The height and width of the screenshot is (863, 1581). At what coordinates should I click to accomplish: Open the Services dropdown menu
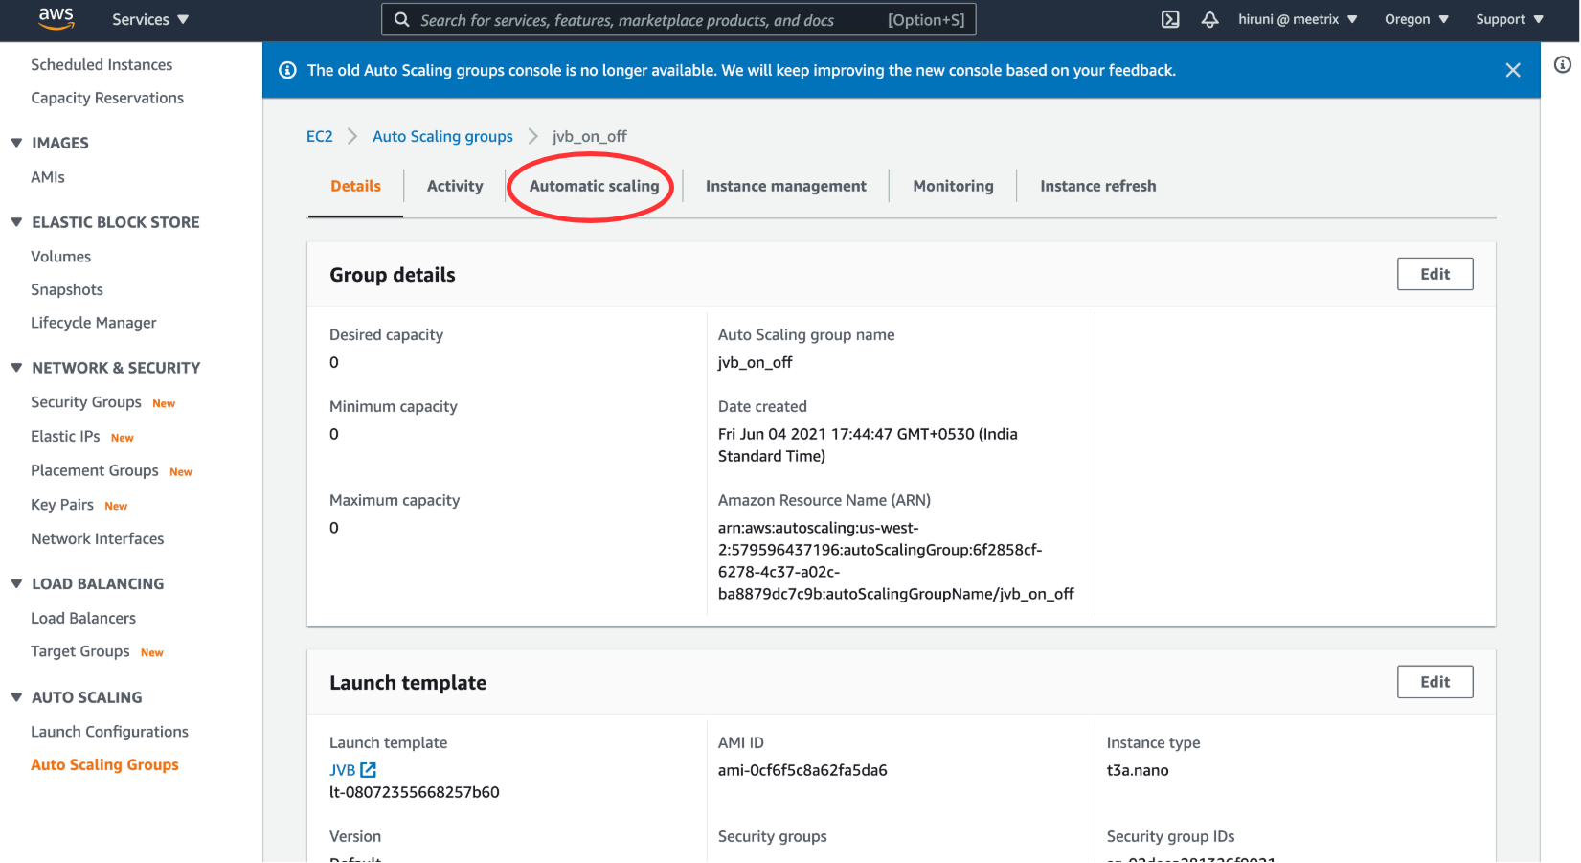coord(150,19)
